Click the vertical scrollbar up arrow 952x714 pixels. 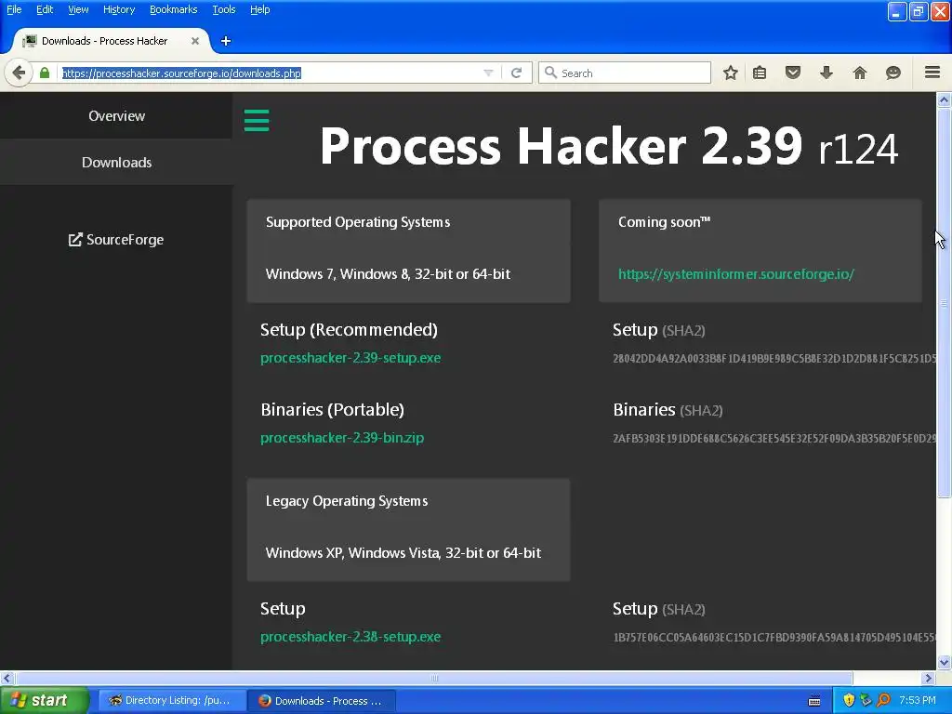[944, 99]
